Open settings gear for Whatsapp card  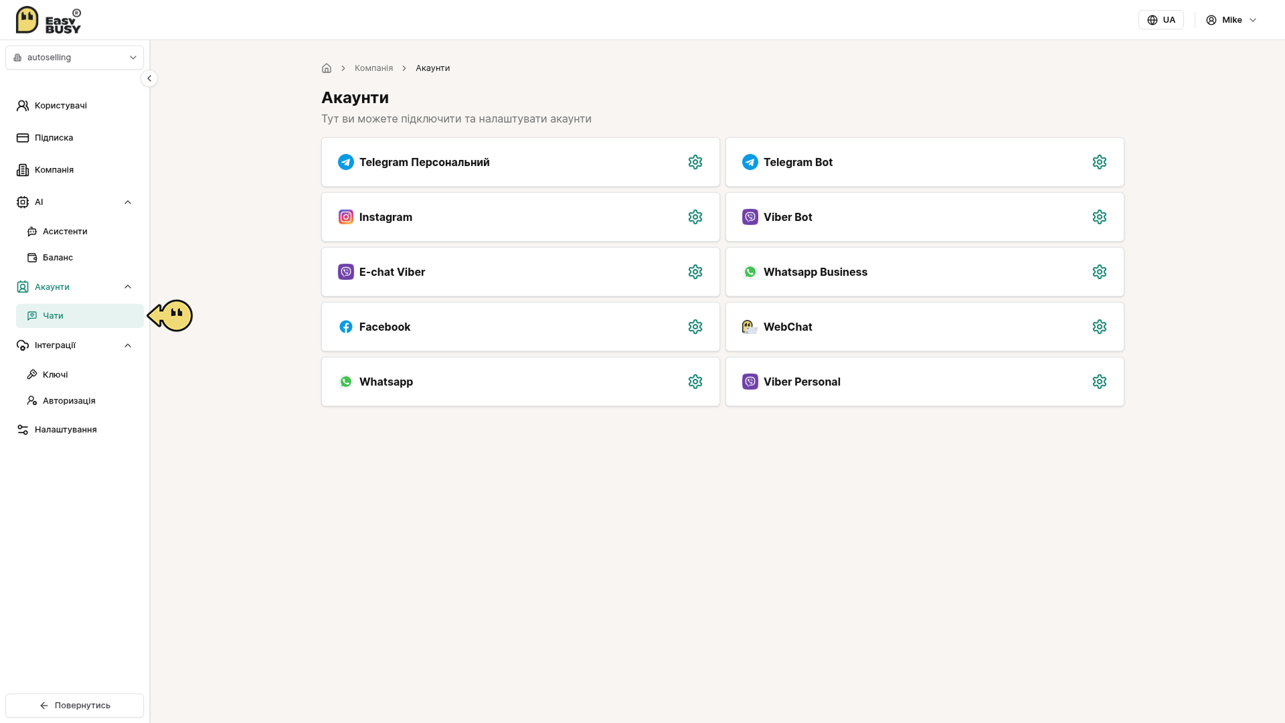point(695,382)
